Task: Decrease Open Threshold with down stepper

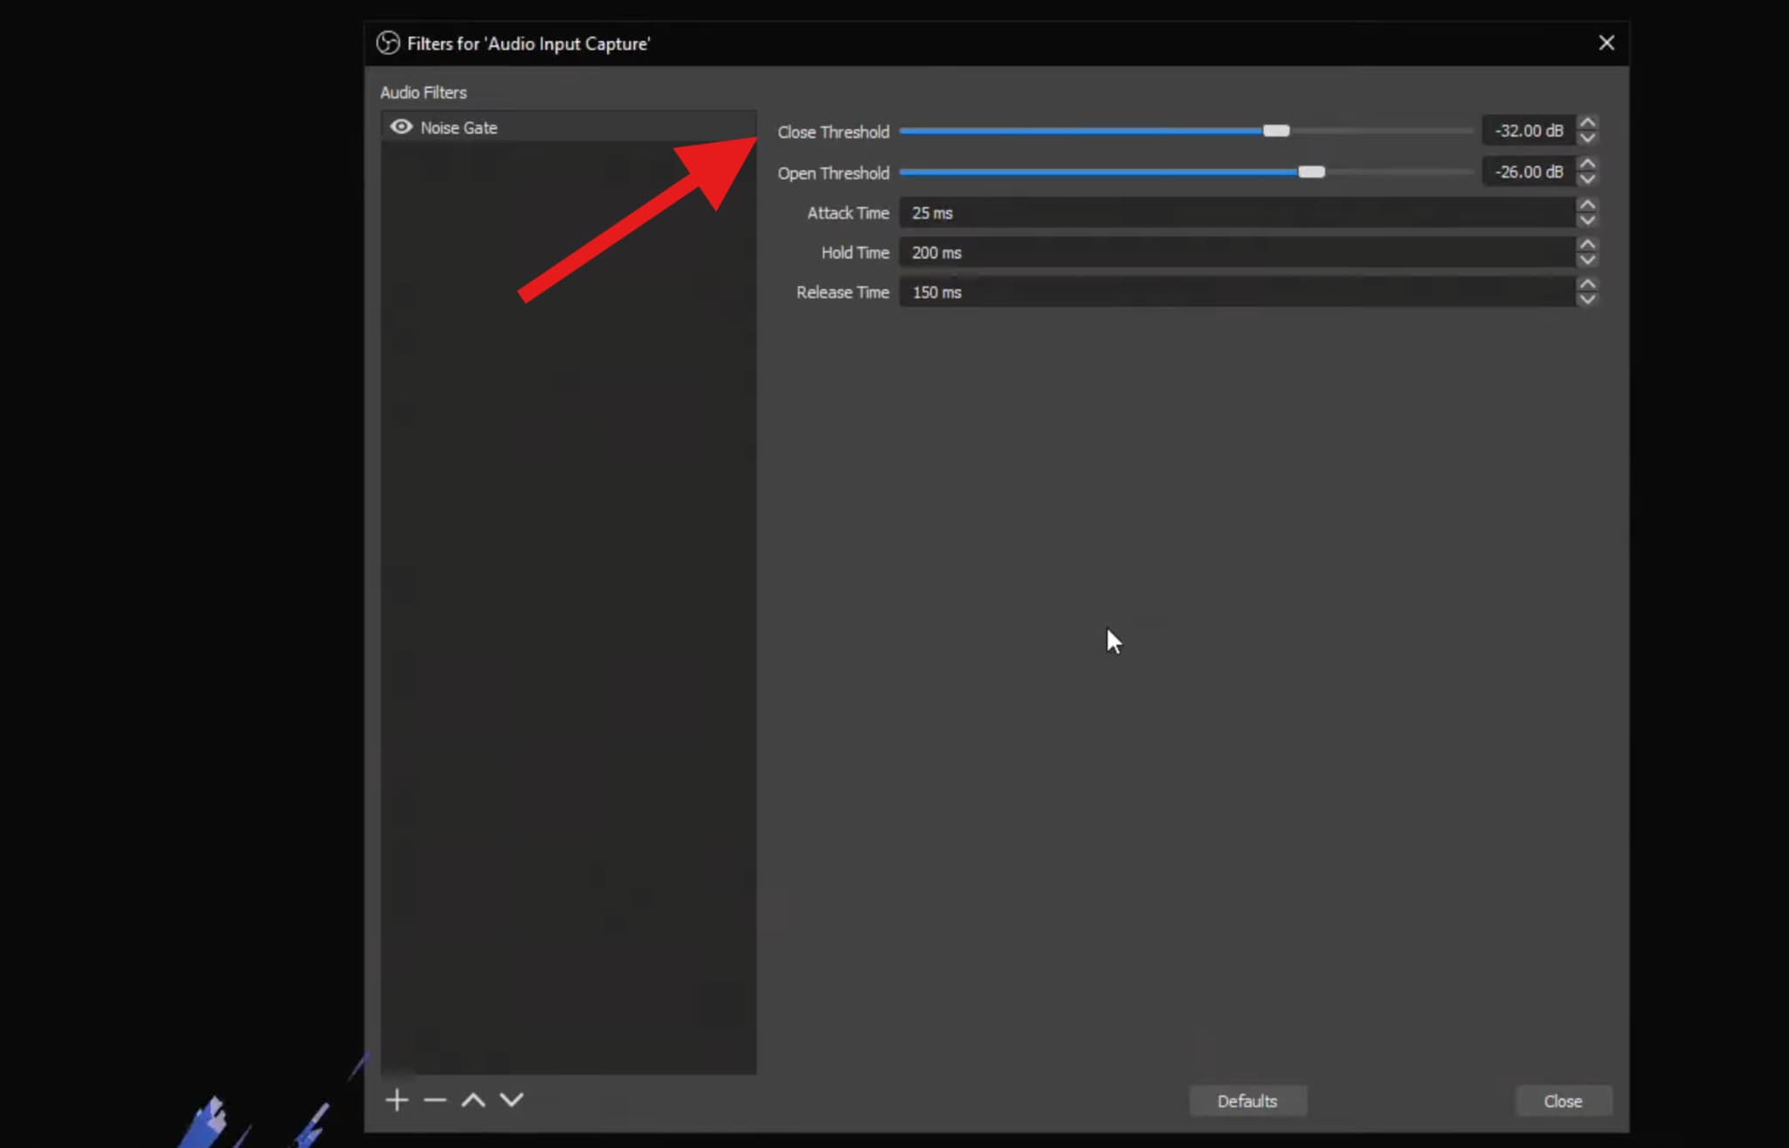Action: click(1588, 179)
